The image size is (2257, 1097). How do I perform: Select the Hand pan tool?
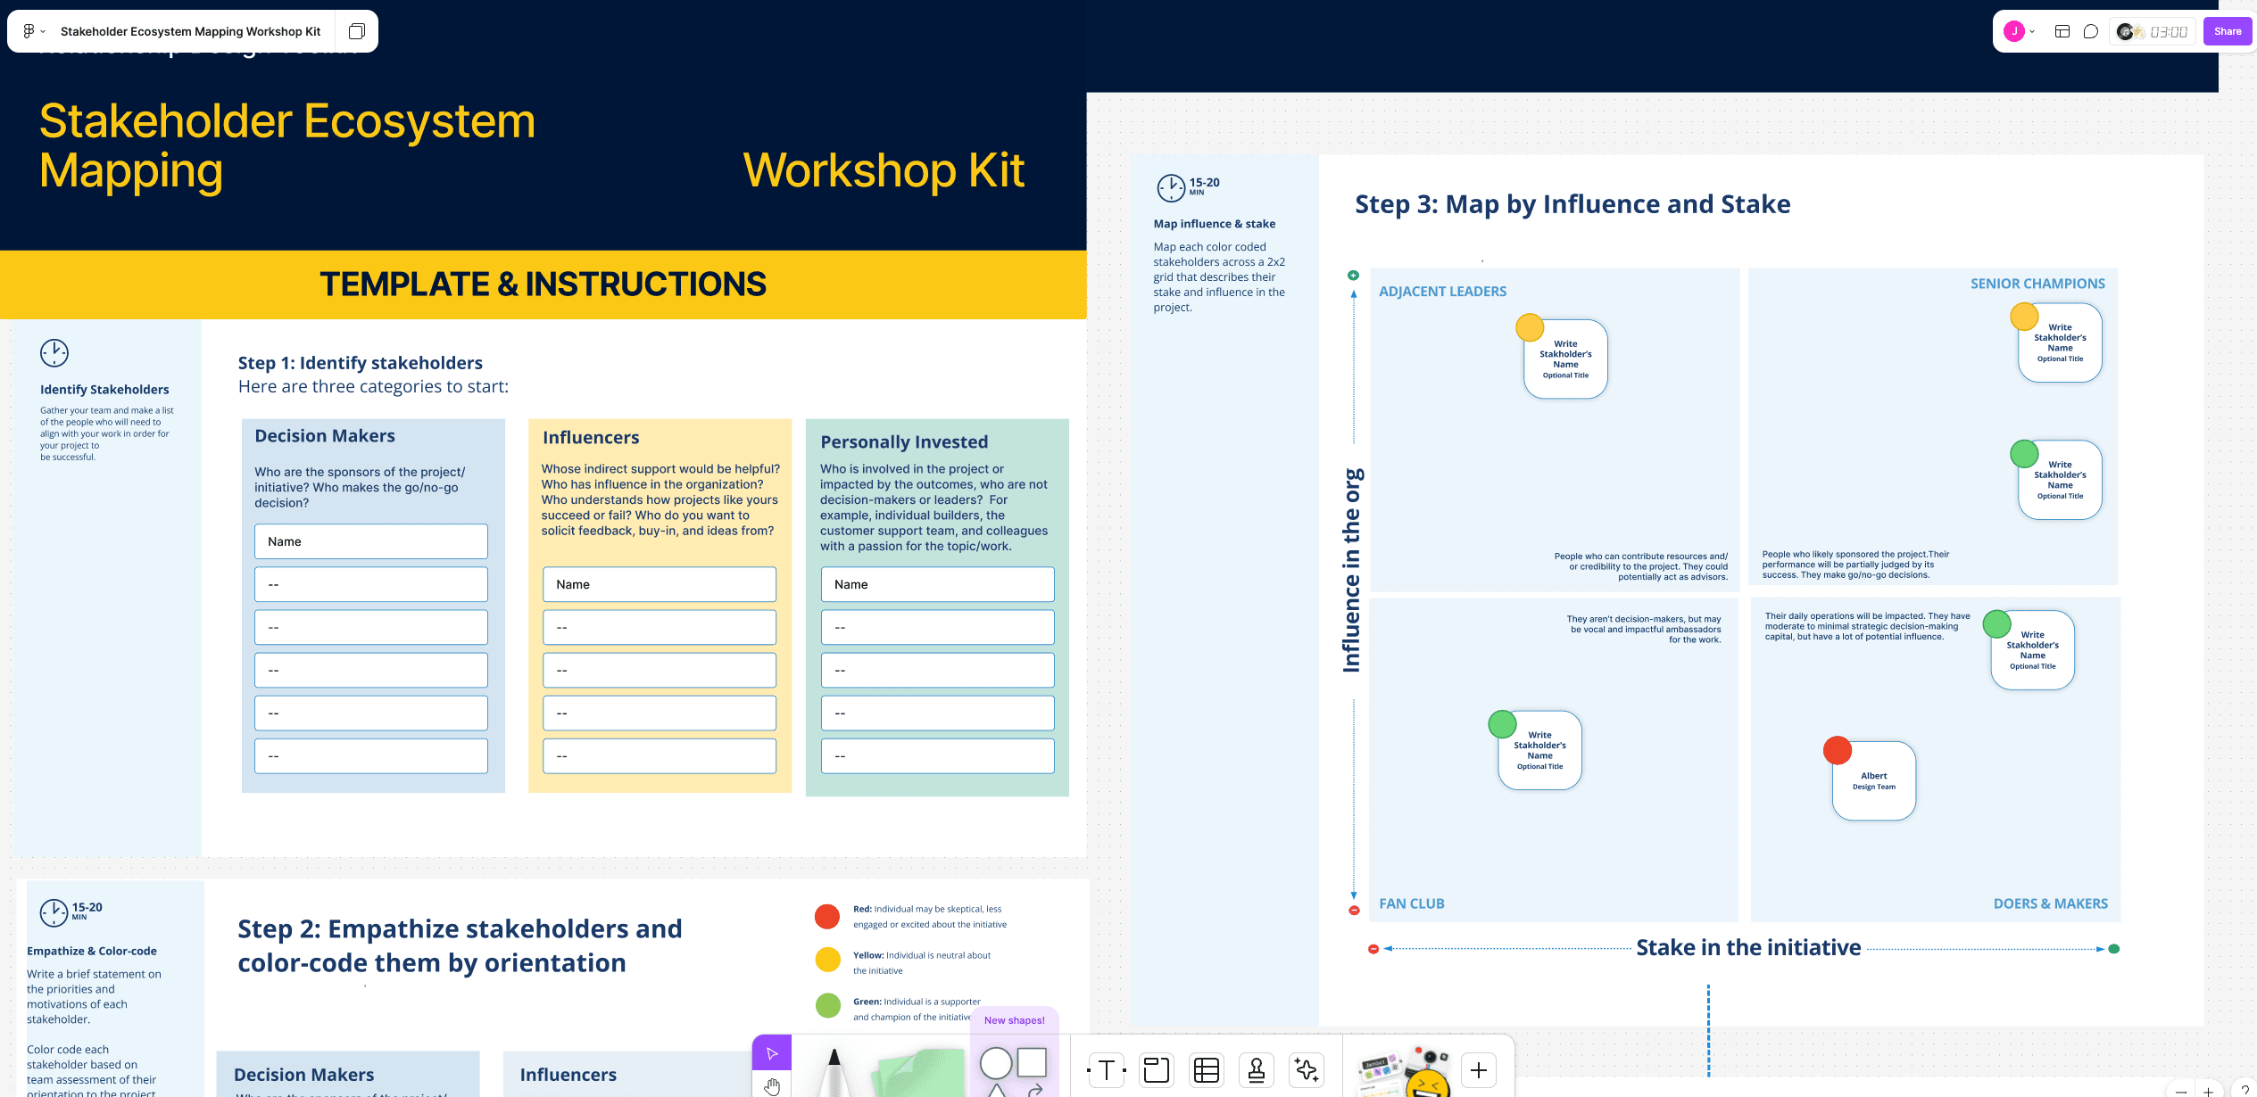(x=772, y=1085)
